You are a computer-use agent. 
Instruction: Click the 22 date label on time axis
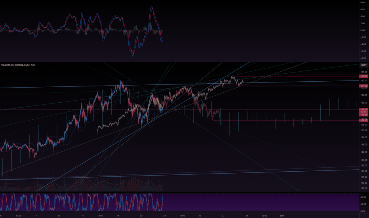(164, 216)
